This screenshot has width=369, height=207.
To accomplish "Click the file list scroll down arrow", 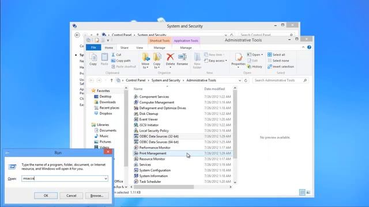I will point(235,182).
